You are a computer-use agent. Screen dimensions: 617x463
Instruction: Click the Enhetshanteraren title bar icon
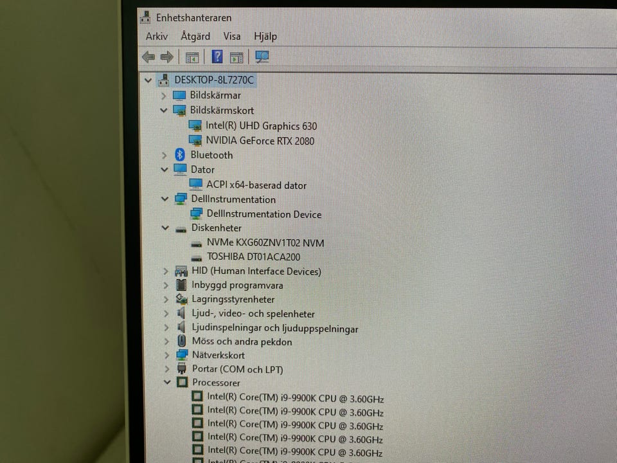point(145,17)
